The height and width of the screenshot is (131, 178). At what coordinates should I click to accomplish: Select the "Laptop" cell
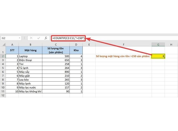[x=30, y=56]
